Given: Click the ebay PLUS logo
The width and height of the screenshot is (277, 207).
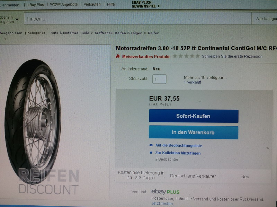Looking at the screenshot, I should point(166,192).
